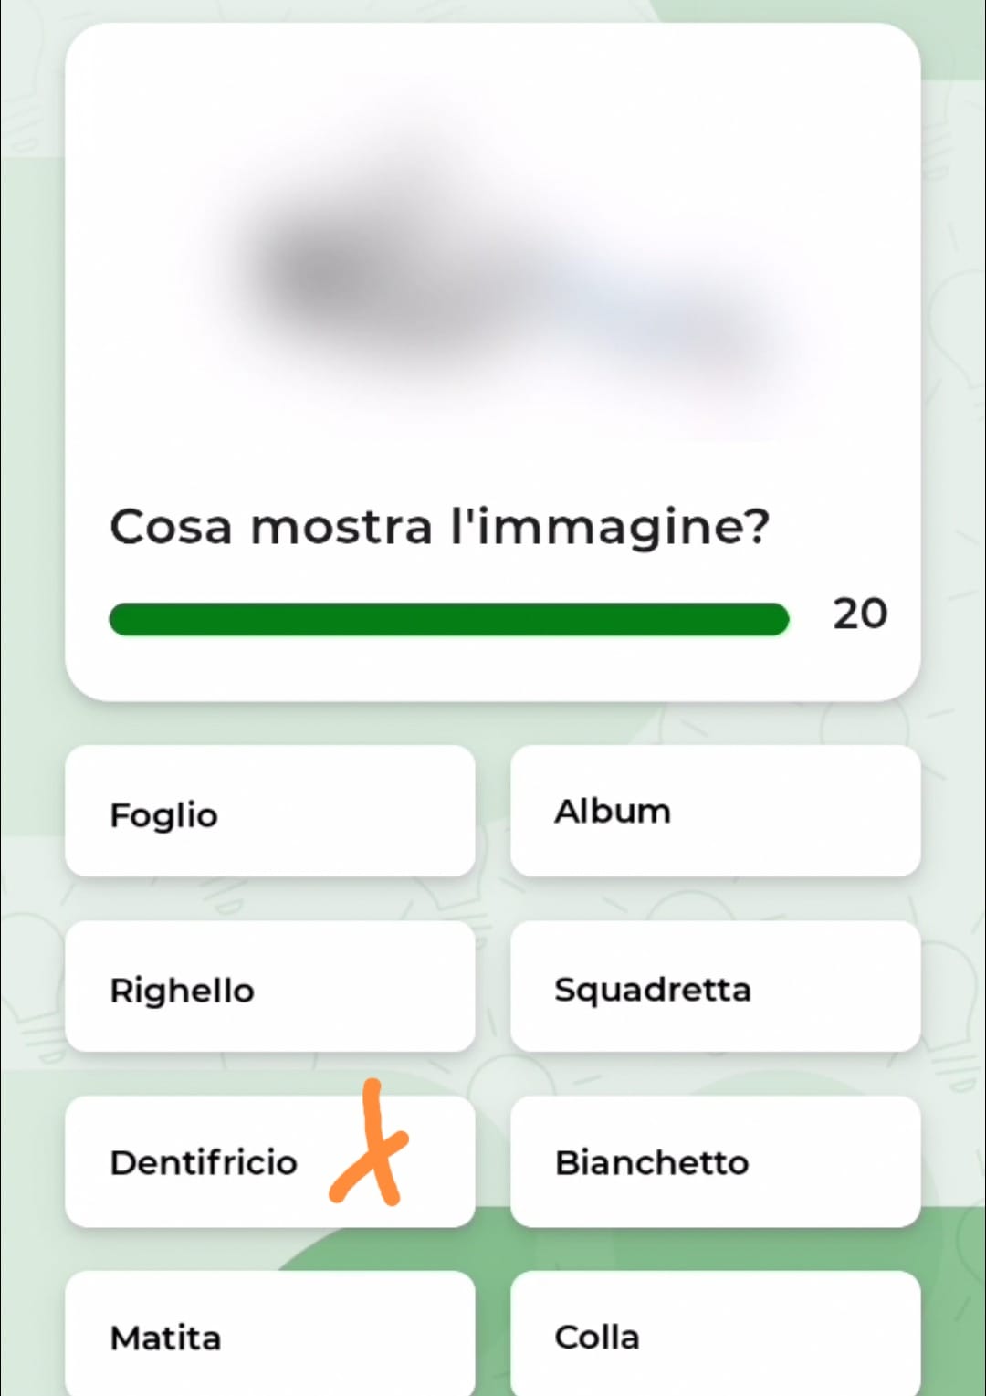
Task: Tap the Squadretta answer option
Action: click(715, 987)
